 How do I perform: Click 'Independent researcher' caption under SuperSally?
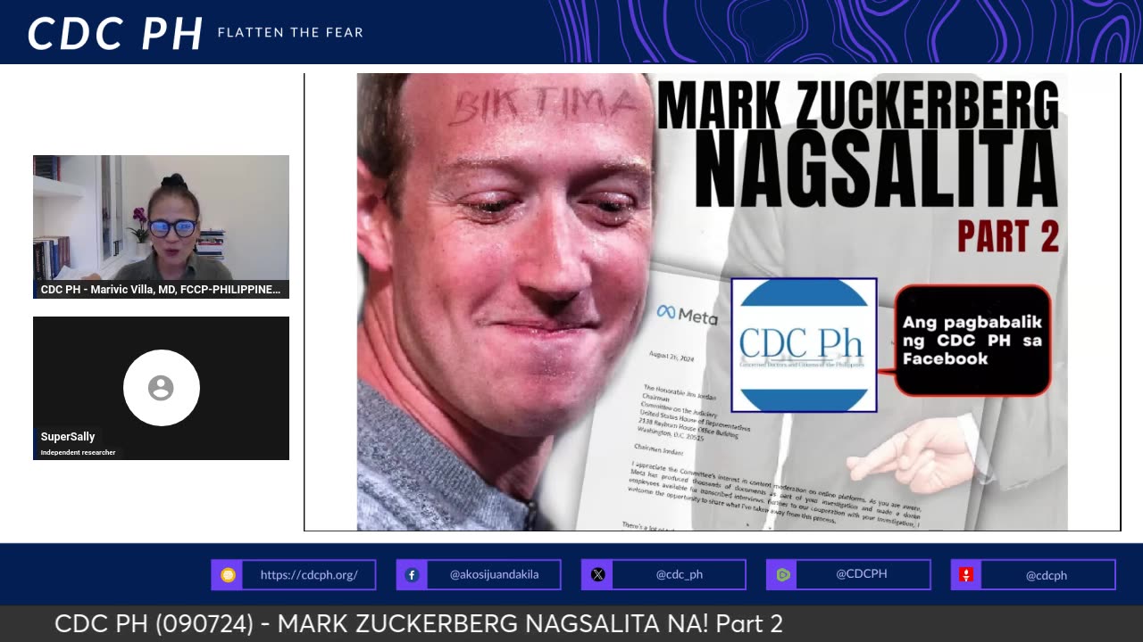[x=78, y=452]
